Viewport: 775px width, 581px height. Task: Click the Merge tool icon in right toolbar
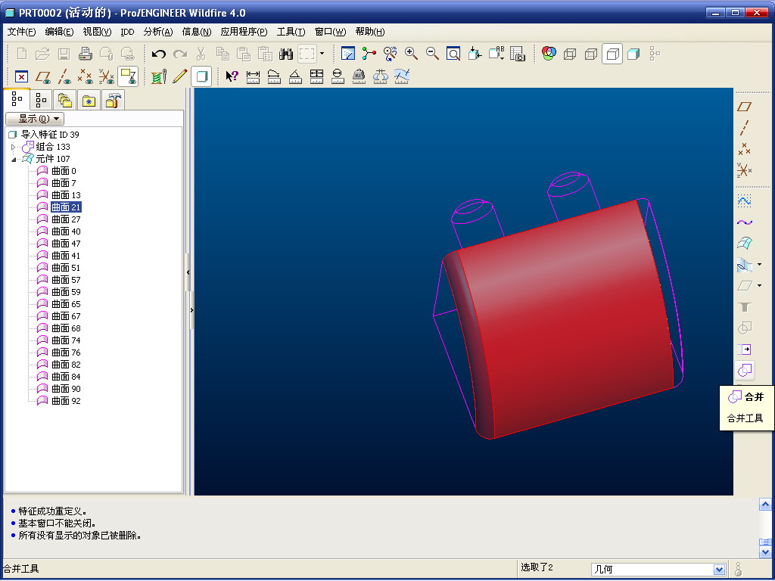pos(745,370)
